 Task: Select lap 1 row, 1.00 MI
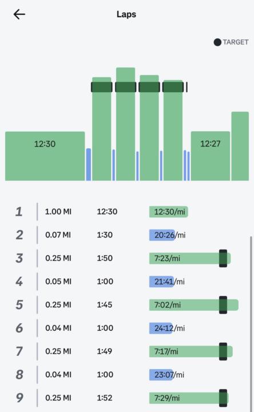(x=127, y=212)
